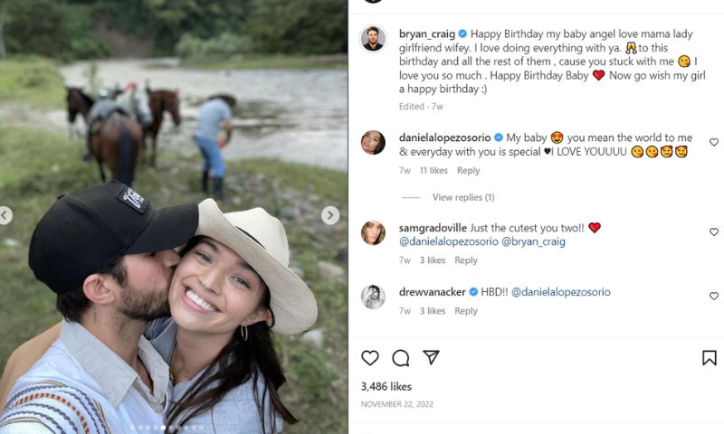The width and height of the screenshot is (724, 434).
Task: Click @bryan_craig mention in samgradoville's comment
Action: (x=535, y=242)
